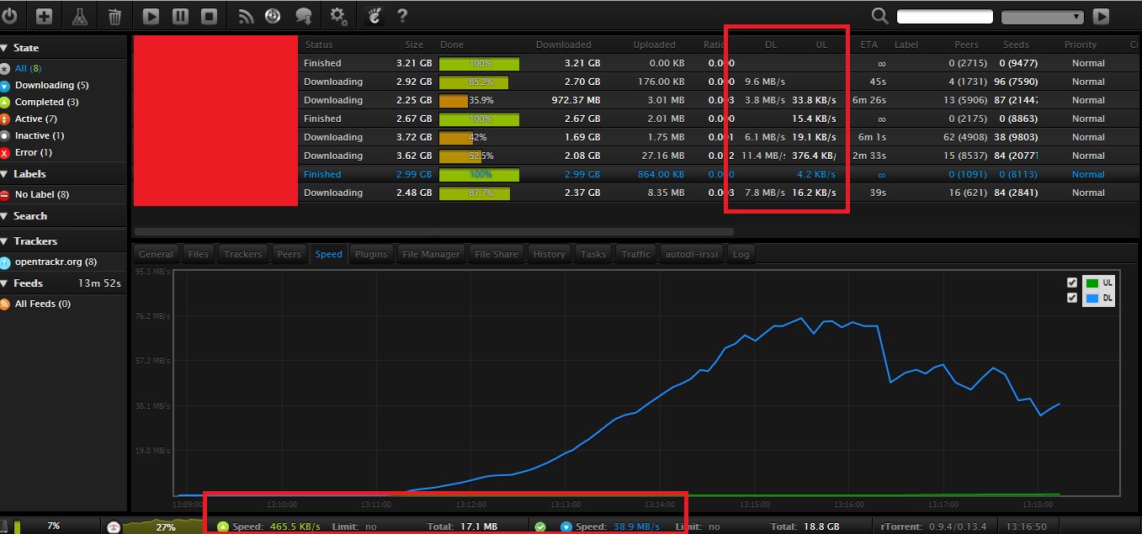The width and height of the screenshot is (1142, 534).
Task: Sort torrents by the ETA column header
Action: (x=868, y=45)
